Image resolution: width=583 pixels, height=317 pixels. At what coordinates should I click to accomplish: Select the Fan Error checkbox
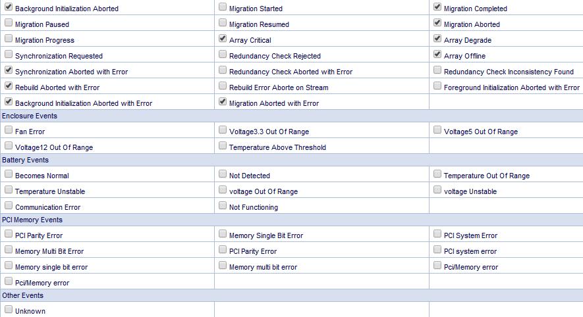[9, 131]
